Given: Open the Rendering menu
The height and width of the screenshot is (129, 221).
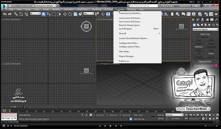Looking at the screenshot, I should [96, 9].
